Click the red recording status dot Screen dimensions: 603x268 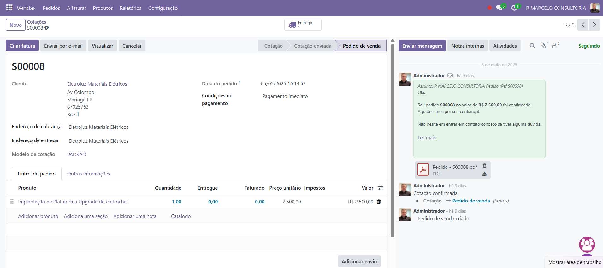click(489, 8)
